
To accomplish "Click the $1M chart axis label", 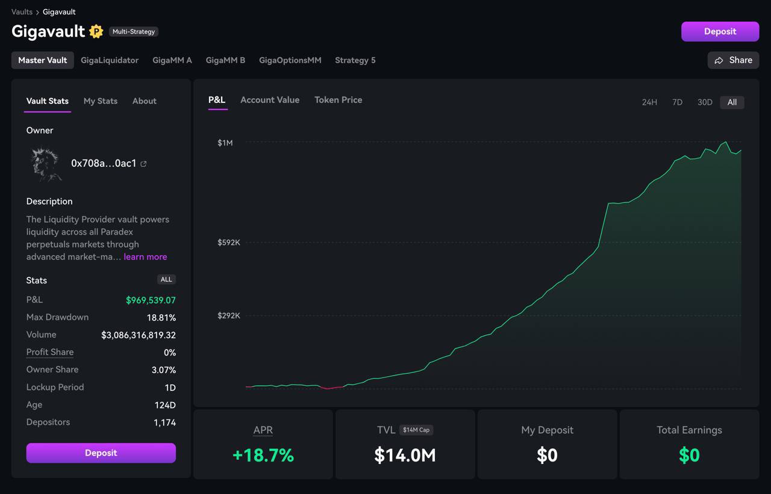I will 225,143.
